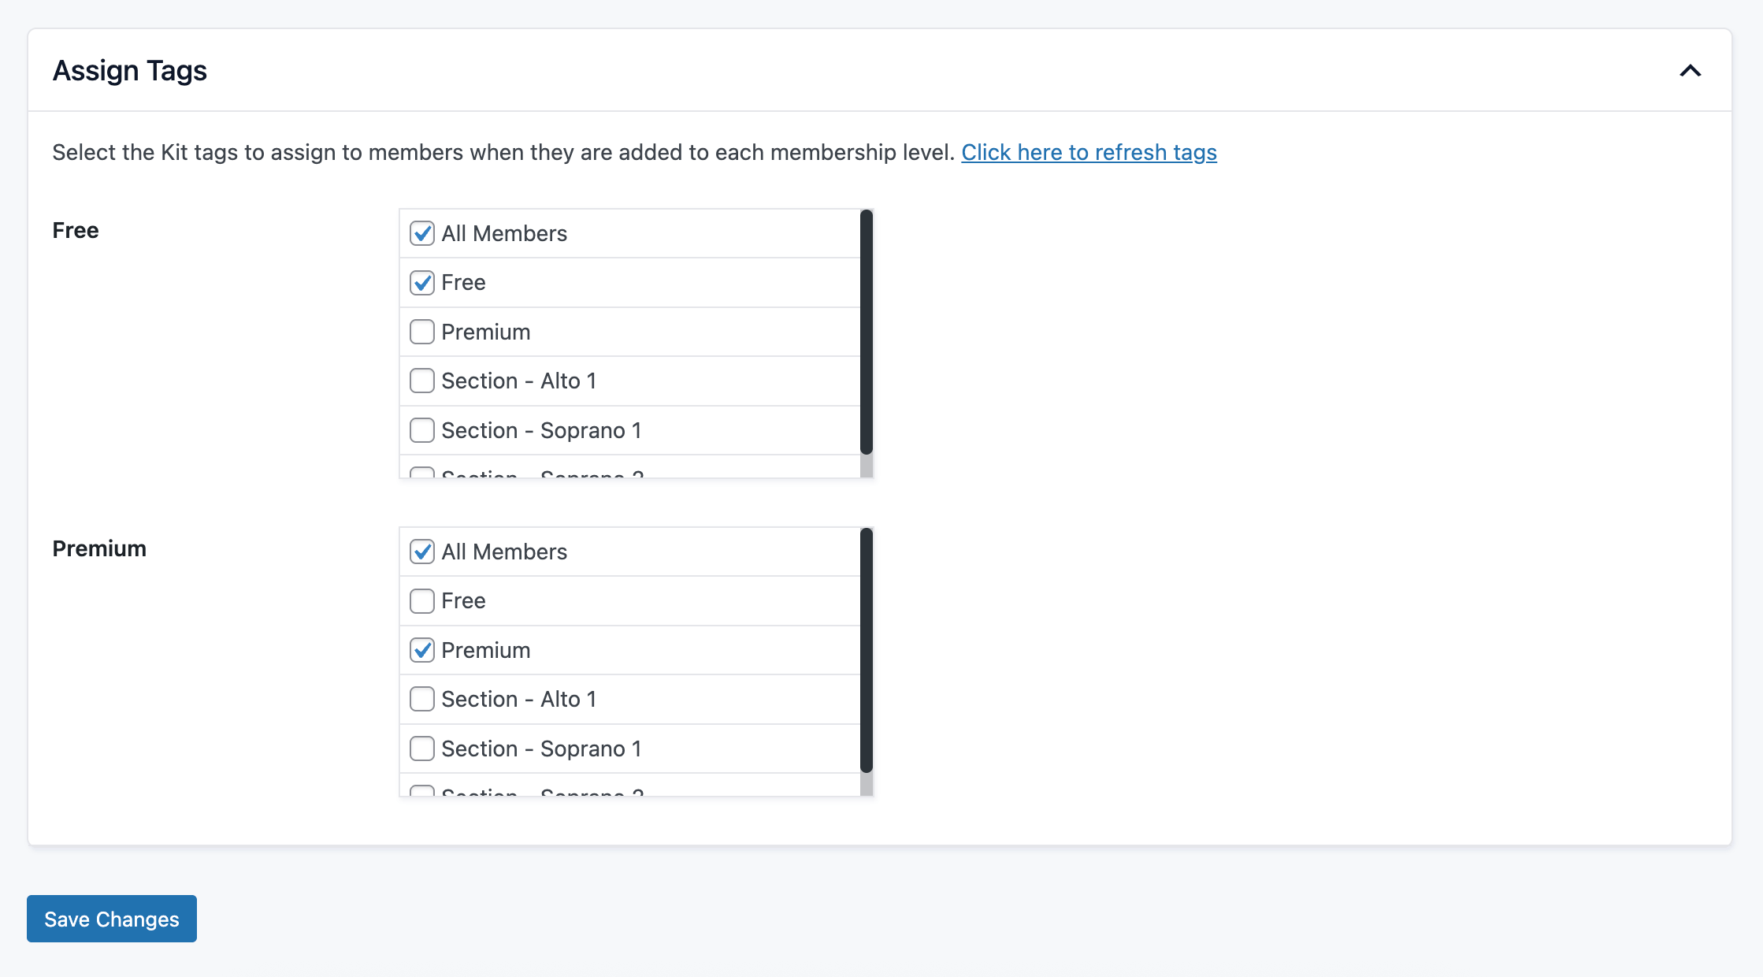
Task: Disable the Premium tag under Premium level
Action: point(422,650)
